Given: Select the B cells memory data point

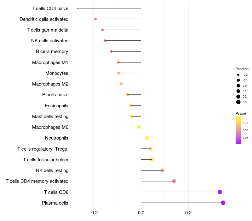Looking at the screenshot, I should (x=111, y=51).
